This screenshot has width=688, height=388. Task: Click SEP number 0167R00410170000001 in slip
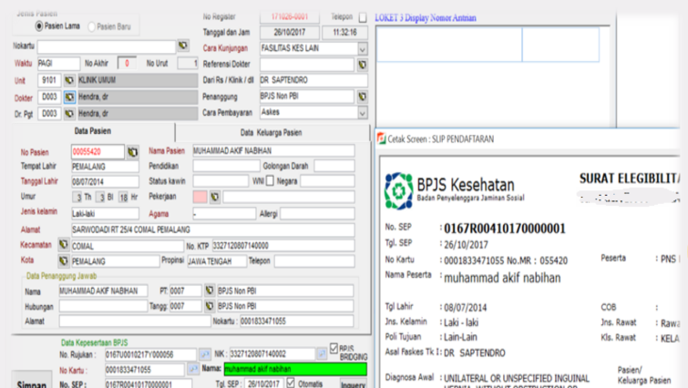505,229
